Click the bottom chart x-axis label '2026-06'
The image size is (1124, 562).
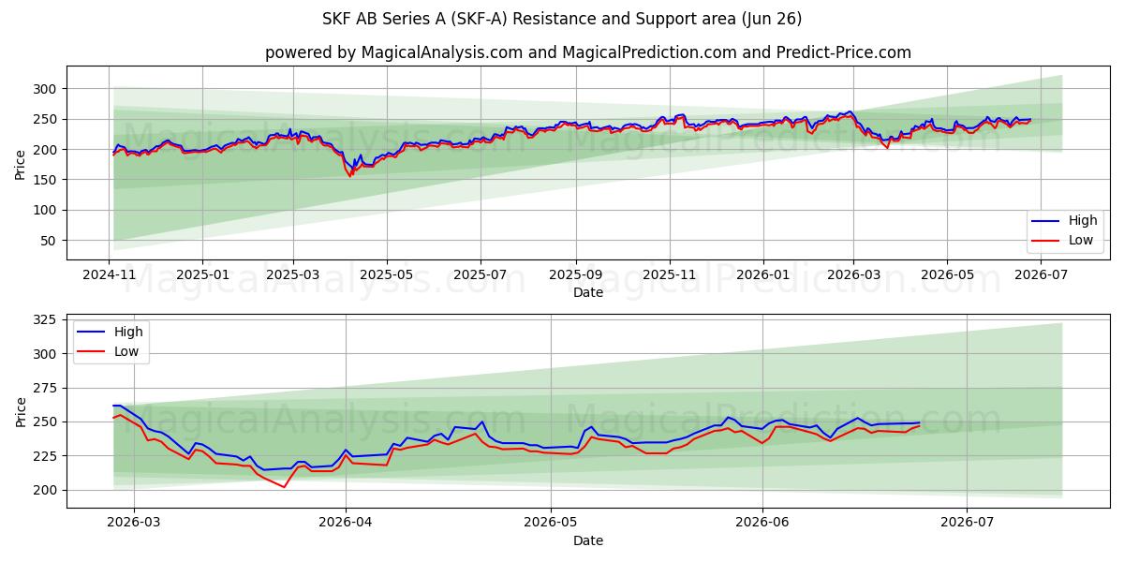pos(762,523)
